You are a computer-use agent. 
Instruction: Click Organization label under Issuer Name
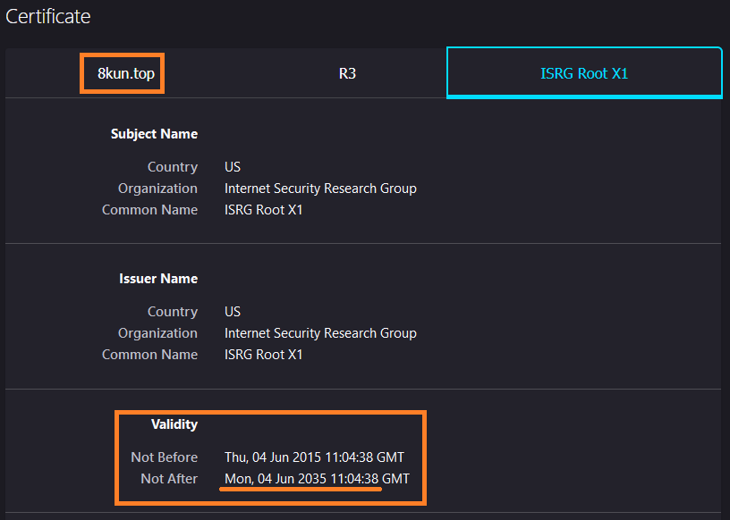coord(157,333)
